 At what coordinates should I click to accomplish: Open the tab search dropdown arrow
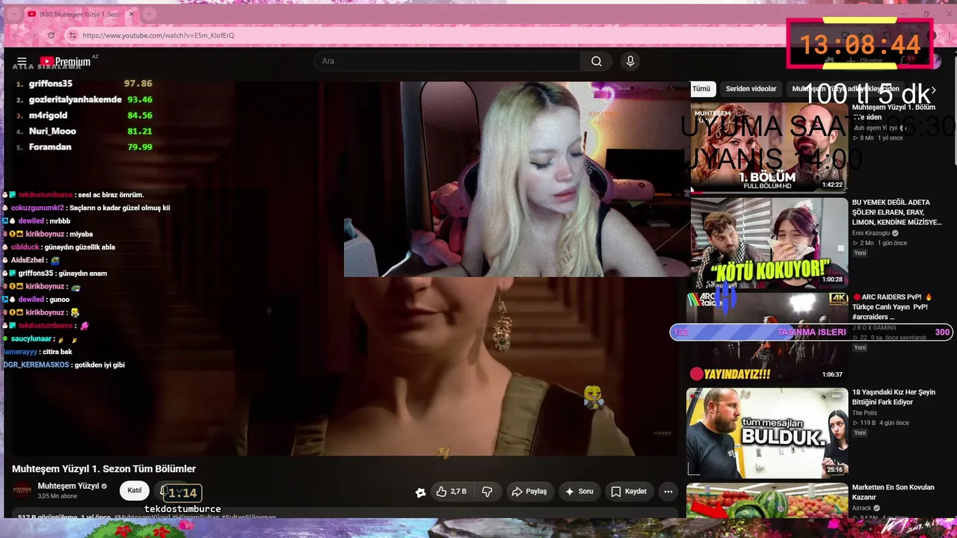[x=13, y=14]
